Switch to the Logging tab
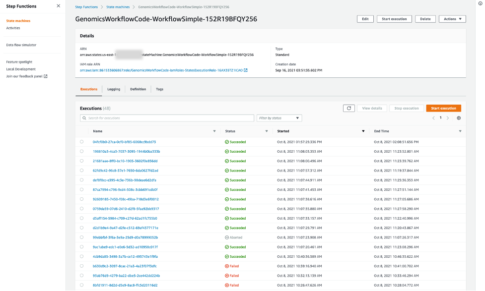The image size is (485, 291). (114, 89)
